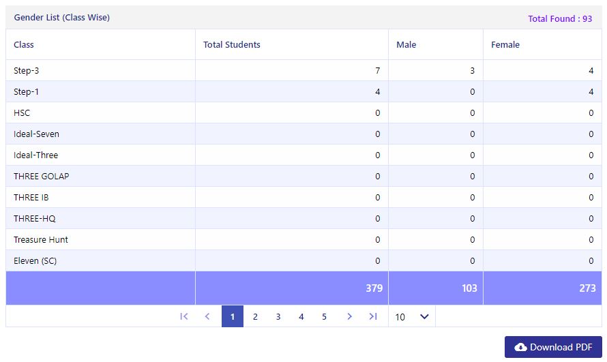Viewport: 607px width, 362px height.
Task: Go to first page icon
Action: pyautogui.click(x=184, y=316)
